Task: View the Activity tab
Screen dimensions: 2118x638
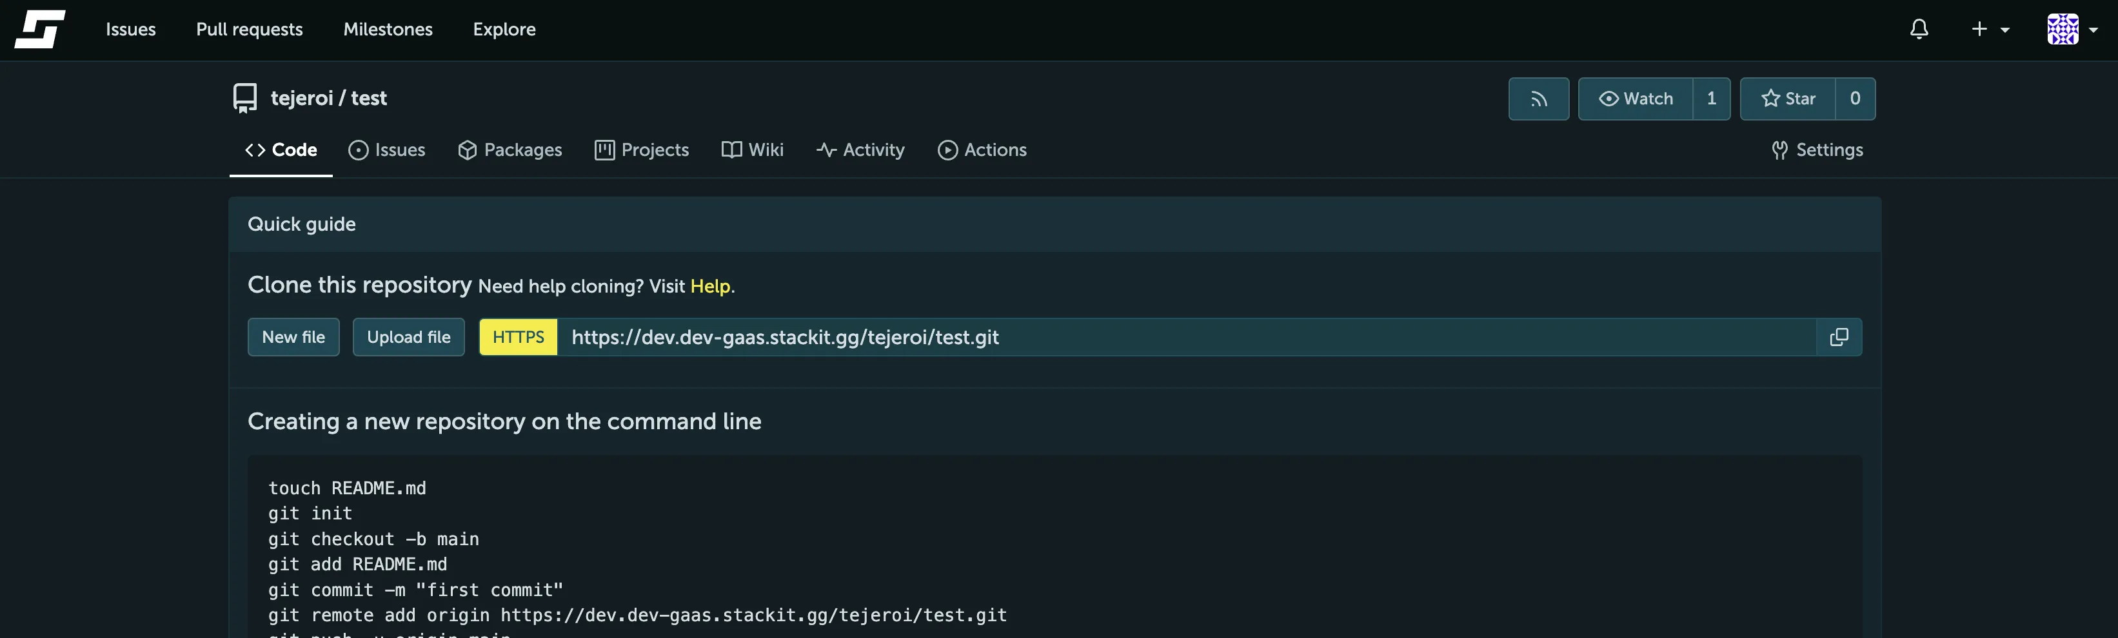Action: 860,150
